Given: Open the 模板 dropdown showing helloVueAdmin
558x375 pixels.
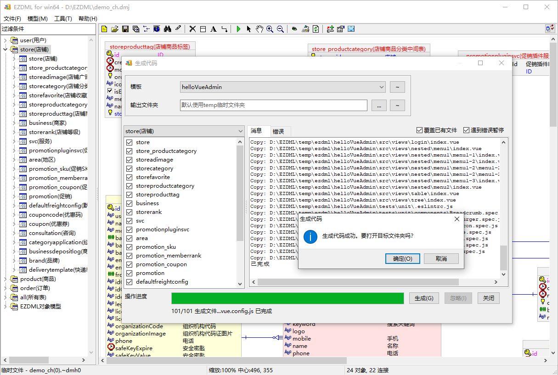Looking at the screenshot, I should coord(382,87).
